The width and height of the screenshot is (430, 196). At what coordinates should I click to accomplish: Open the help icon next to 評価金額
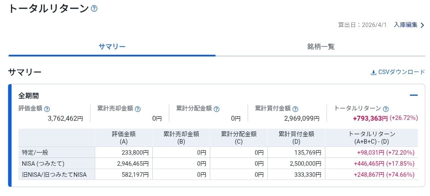[x=47, y=109]
